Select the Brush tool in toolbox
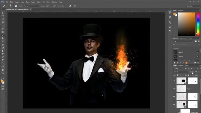Viewport: 201px width, 113px height. (x=3, y=35)
